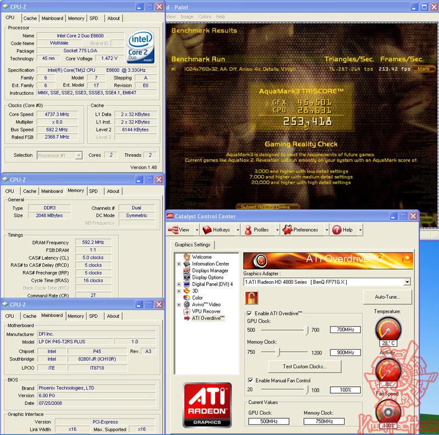This screenshot has width=439, height=435.
Task: Expand the Digital Panel (DVI) 4 node
Action: coord(179,284)
